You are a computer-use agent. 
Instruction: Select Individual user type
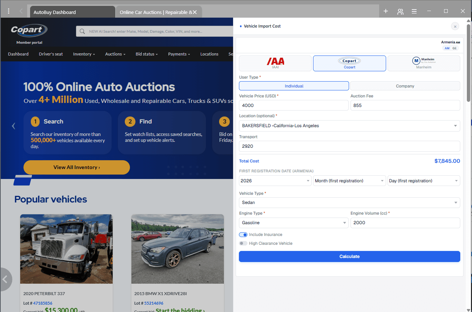coord(294,86)
